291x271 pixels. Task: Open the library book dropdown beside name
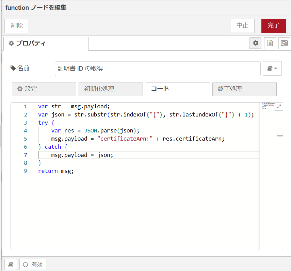272,69
